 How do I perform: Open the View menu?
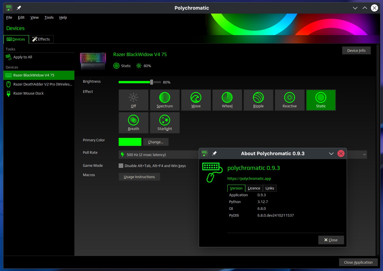click(35, 18)
